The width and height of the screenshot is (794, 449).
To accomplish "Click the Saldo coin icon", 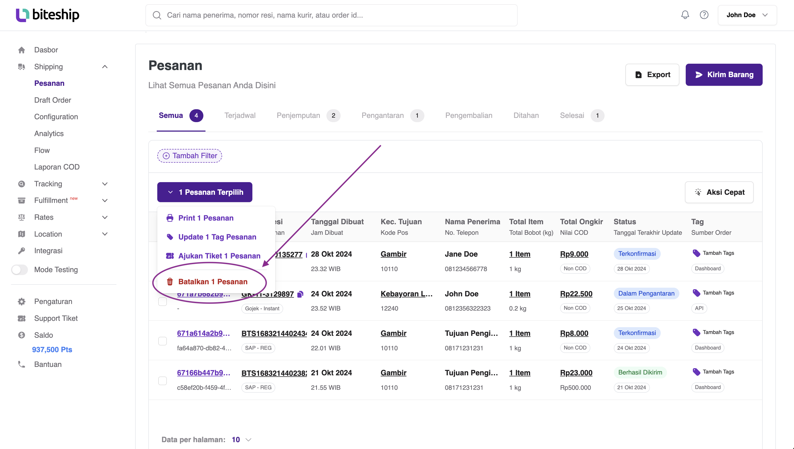I will [21, 335].
